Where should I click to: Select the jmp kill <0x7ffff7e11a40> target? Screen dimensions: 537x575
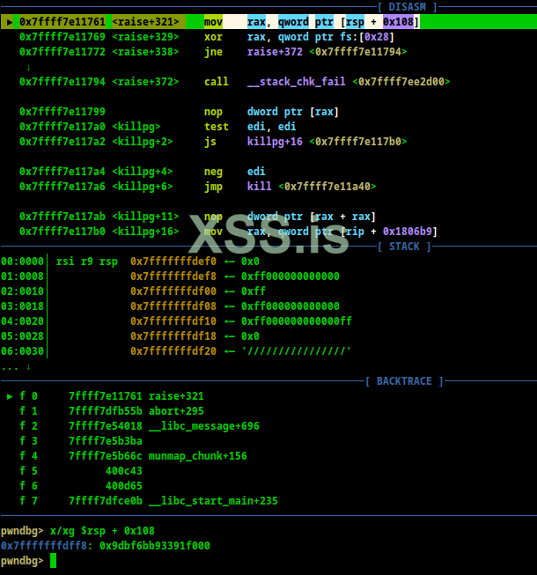point(312,187)
